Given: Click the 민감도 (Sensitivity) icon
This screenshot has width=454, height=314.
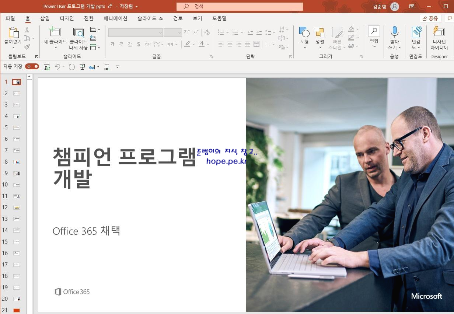Looking at the screenshot, I should (x=416, y=32).
